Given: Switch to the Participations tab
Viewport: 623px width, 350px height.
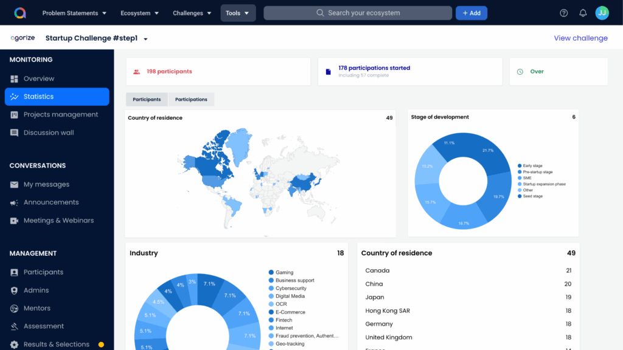Looking at the screenshot, I should pos(191,100).
